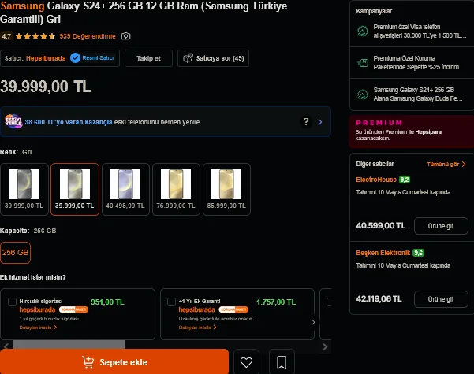The width and height of the screenshot is (474, 374).
Task: Click the Premium Hepsipara banner
Action: (412, 131)
